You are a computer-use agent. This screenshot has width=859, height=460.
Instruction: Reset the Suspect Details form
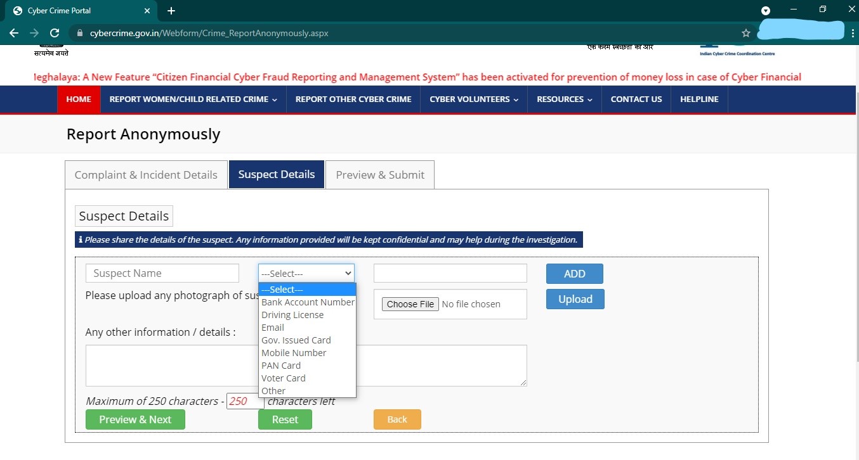(x=285, y=419)
